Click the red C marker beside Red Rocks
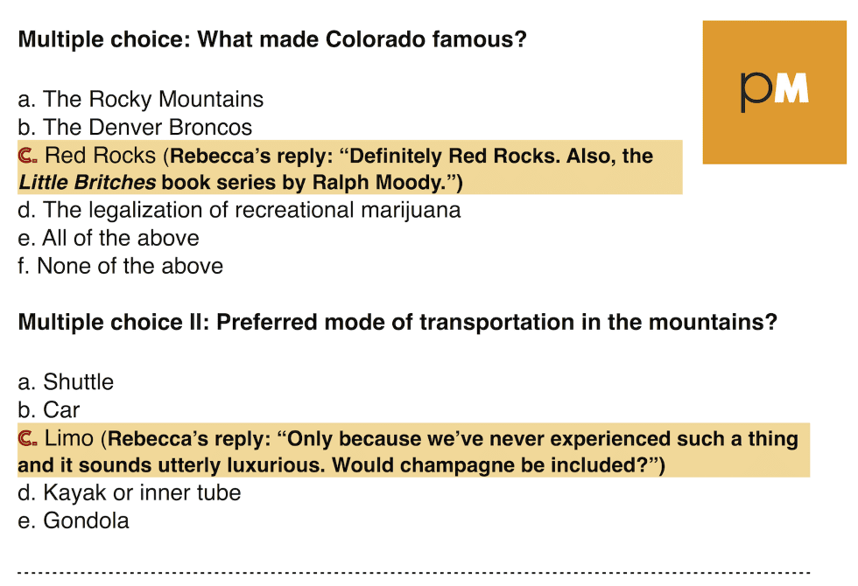Screen dimensions: 858x586 pyautogui.click(x=28, y=157)
